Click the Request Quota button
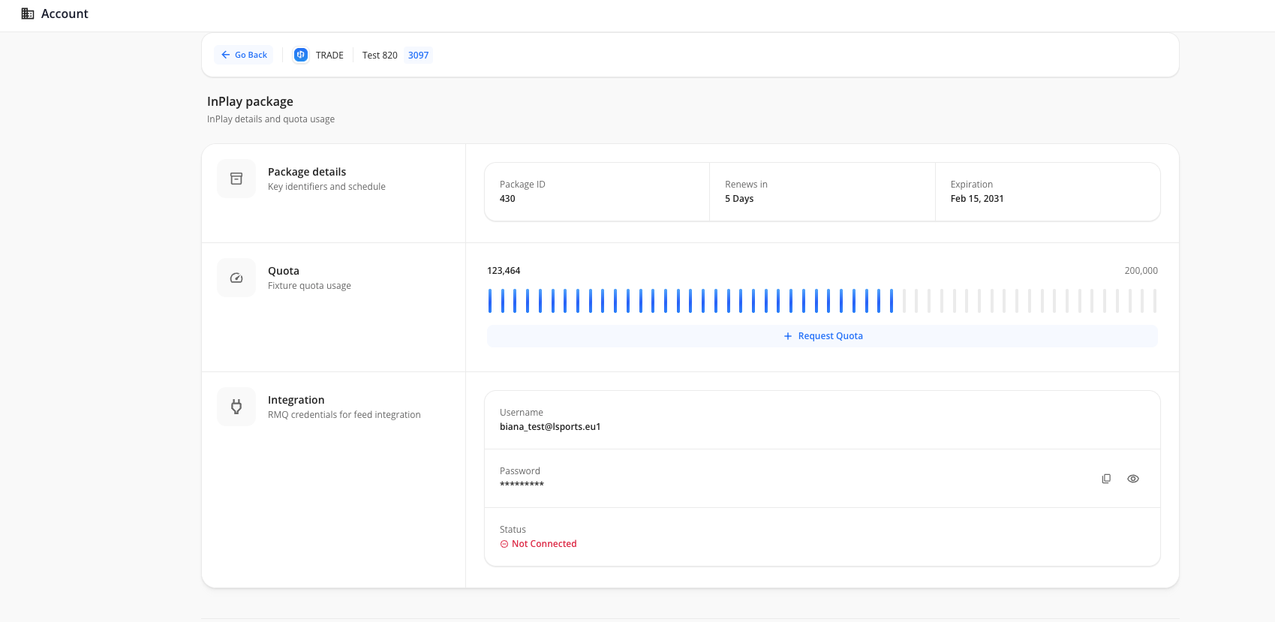1275x622 pixels. (822, 336)
